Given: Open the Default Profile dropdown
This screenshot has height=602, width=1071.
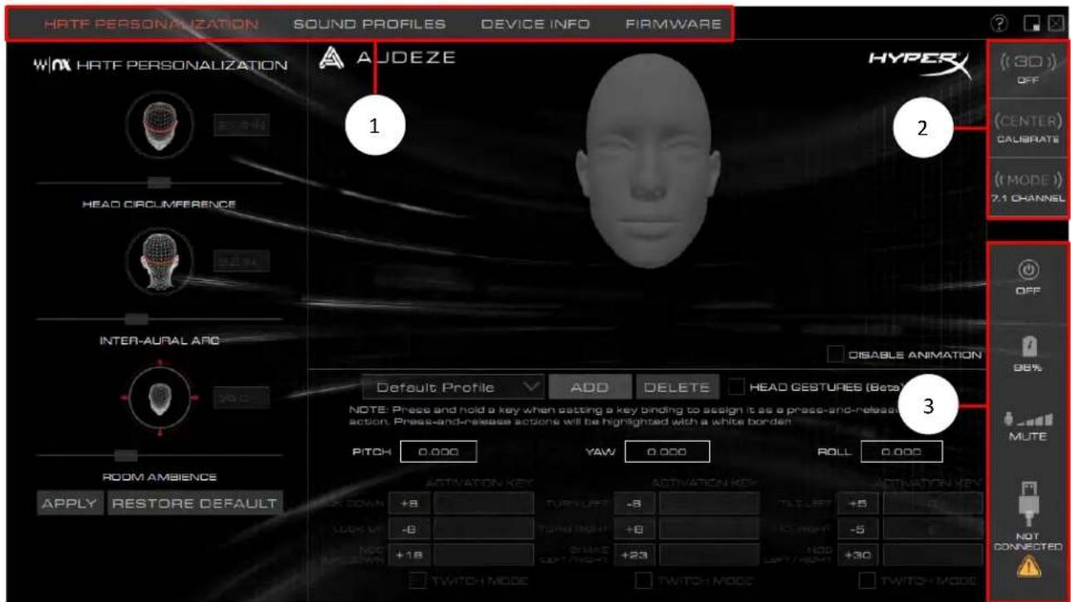Looking at the screenshot, I should 454,387.
